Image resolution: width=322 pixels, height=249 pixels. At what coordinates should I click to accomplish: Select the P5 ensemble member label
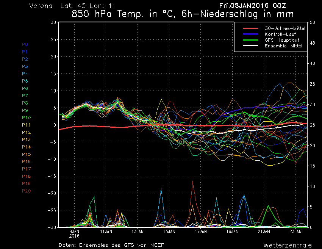click(25, 81)
